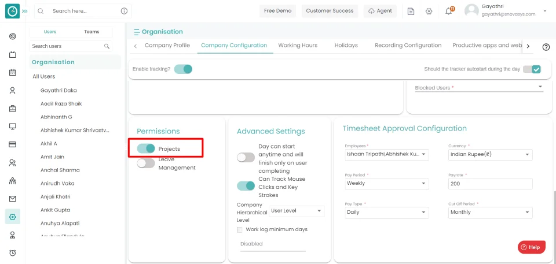Disable the Enable tracking switch
The image size is (556, 264).
tap(183, 69)
